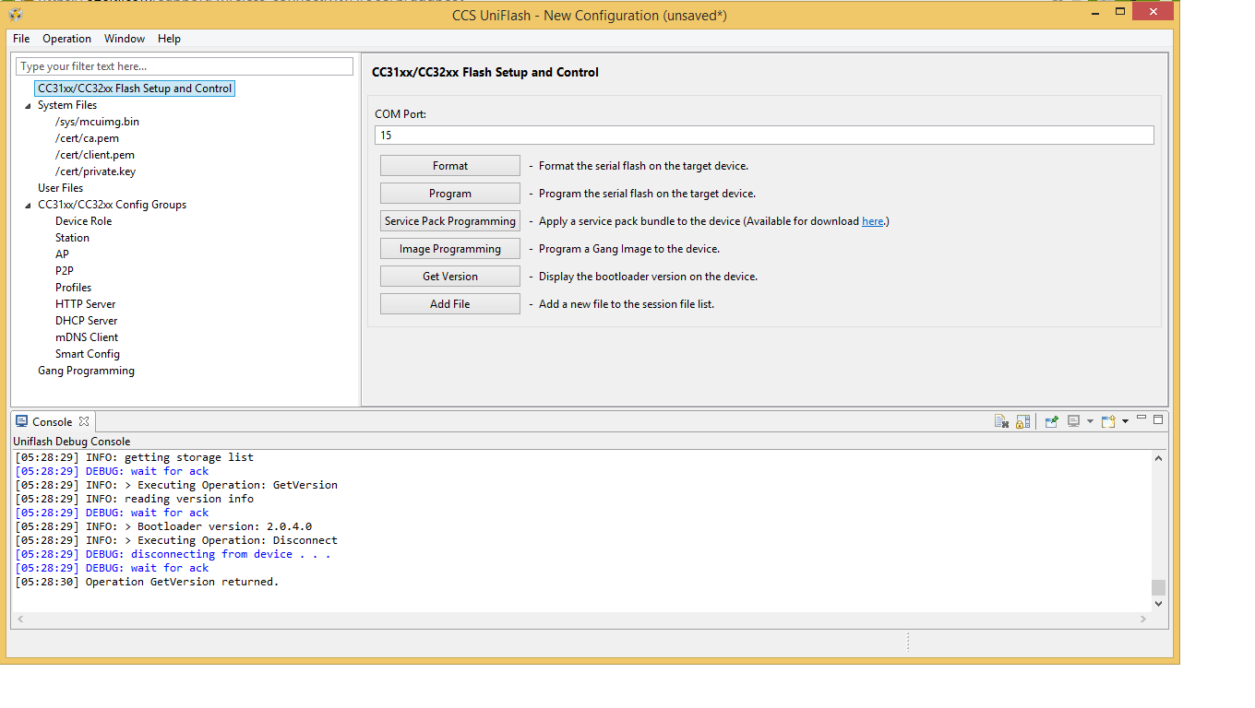This screenshot has height=708, width=1255.
Task: Click the console horizontal scroll right arrow
Action: pyautogui.click(x=1143, y=619)
